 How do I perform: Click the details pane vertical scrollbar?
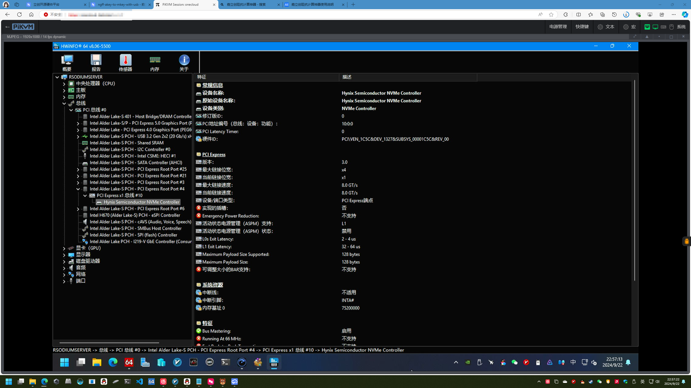[x=634, y=181]
